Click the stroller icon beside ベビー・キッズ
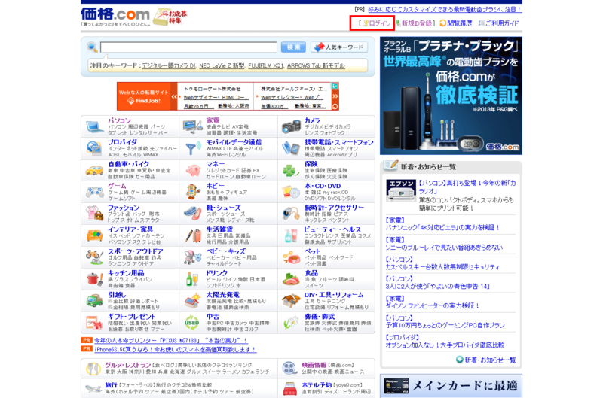 [x=193, y=257]
